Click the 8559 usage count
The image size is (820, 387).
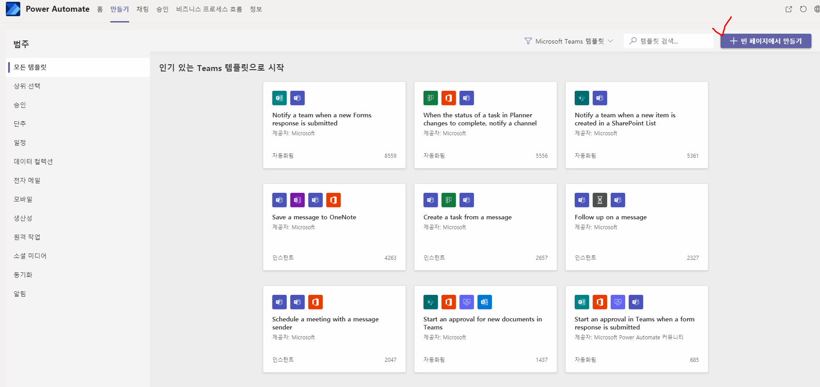[x=390, y=156]
